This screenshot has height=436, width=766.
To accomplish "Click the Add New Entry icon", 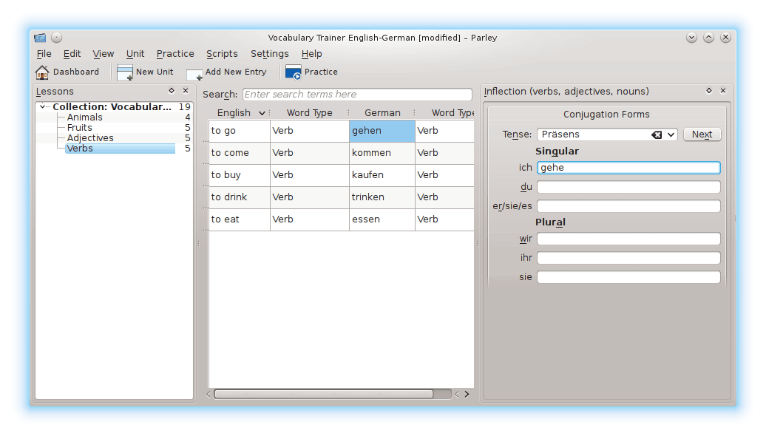I will coord(194,73).
